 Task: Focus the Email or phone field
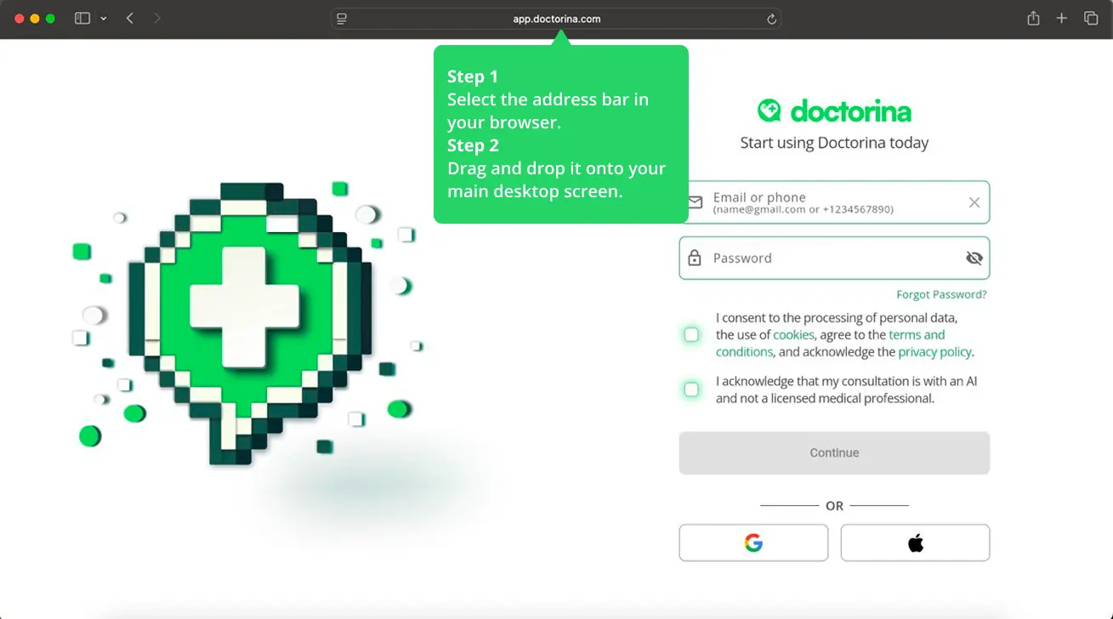pyautogui.click(x=834, y=202)
